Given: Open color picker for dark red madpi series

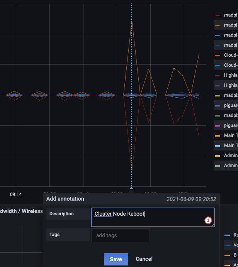Looking at the screenshot, I should point(218,15).
